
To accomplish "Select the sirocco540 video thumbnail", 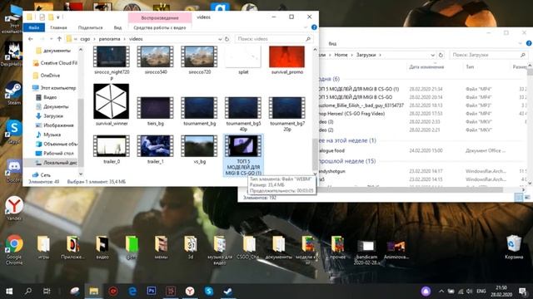I will click(x=156, y=60).
